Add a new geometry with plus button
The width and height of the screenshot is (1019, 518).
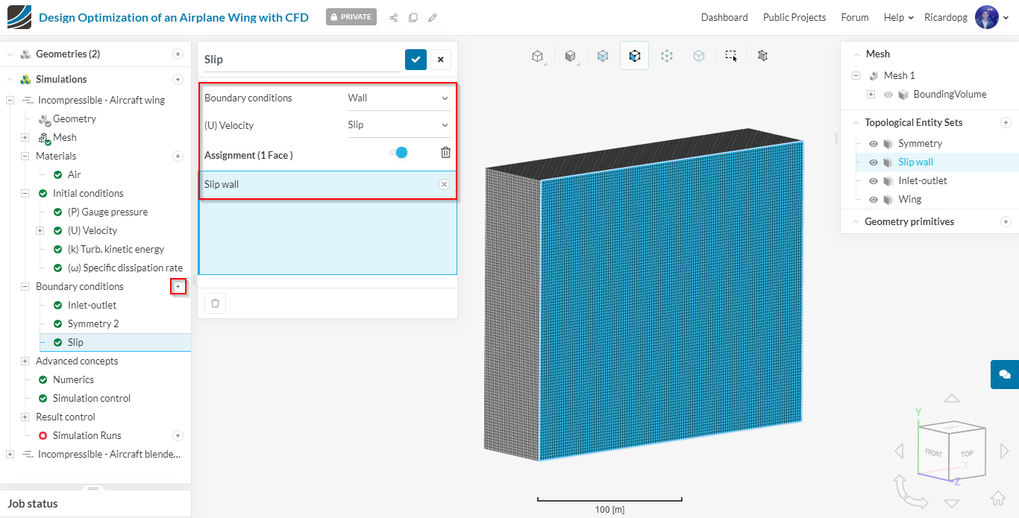(x=178, y=54)
